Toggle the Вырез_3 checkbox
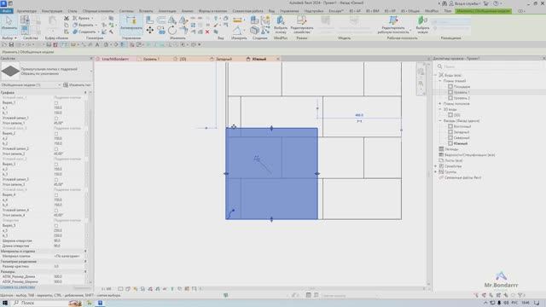Screen dimensions: 546x307 click(56, 165)
